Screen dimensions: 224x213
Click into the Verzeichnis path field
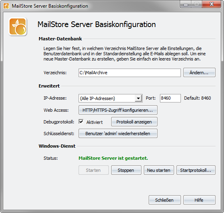(x=130, y=73)
